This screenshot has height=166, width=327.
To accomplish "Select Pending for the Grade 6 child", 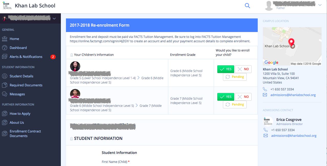I will pos(235,77).
